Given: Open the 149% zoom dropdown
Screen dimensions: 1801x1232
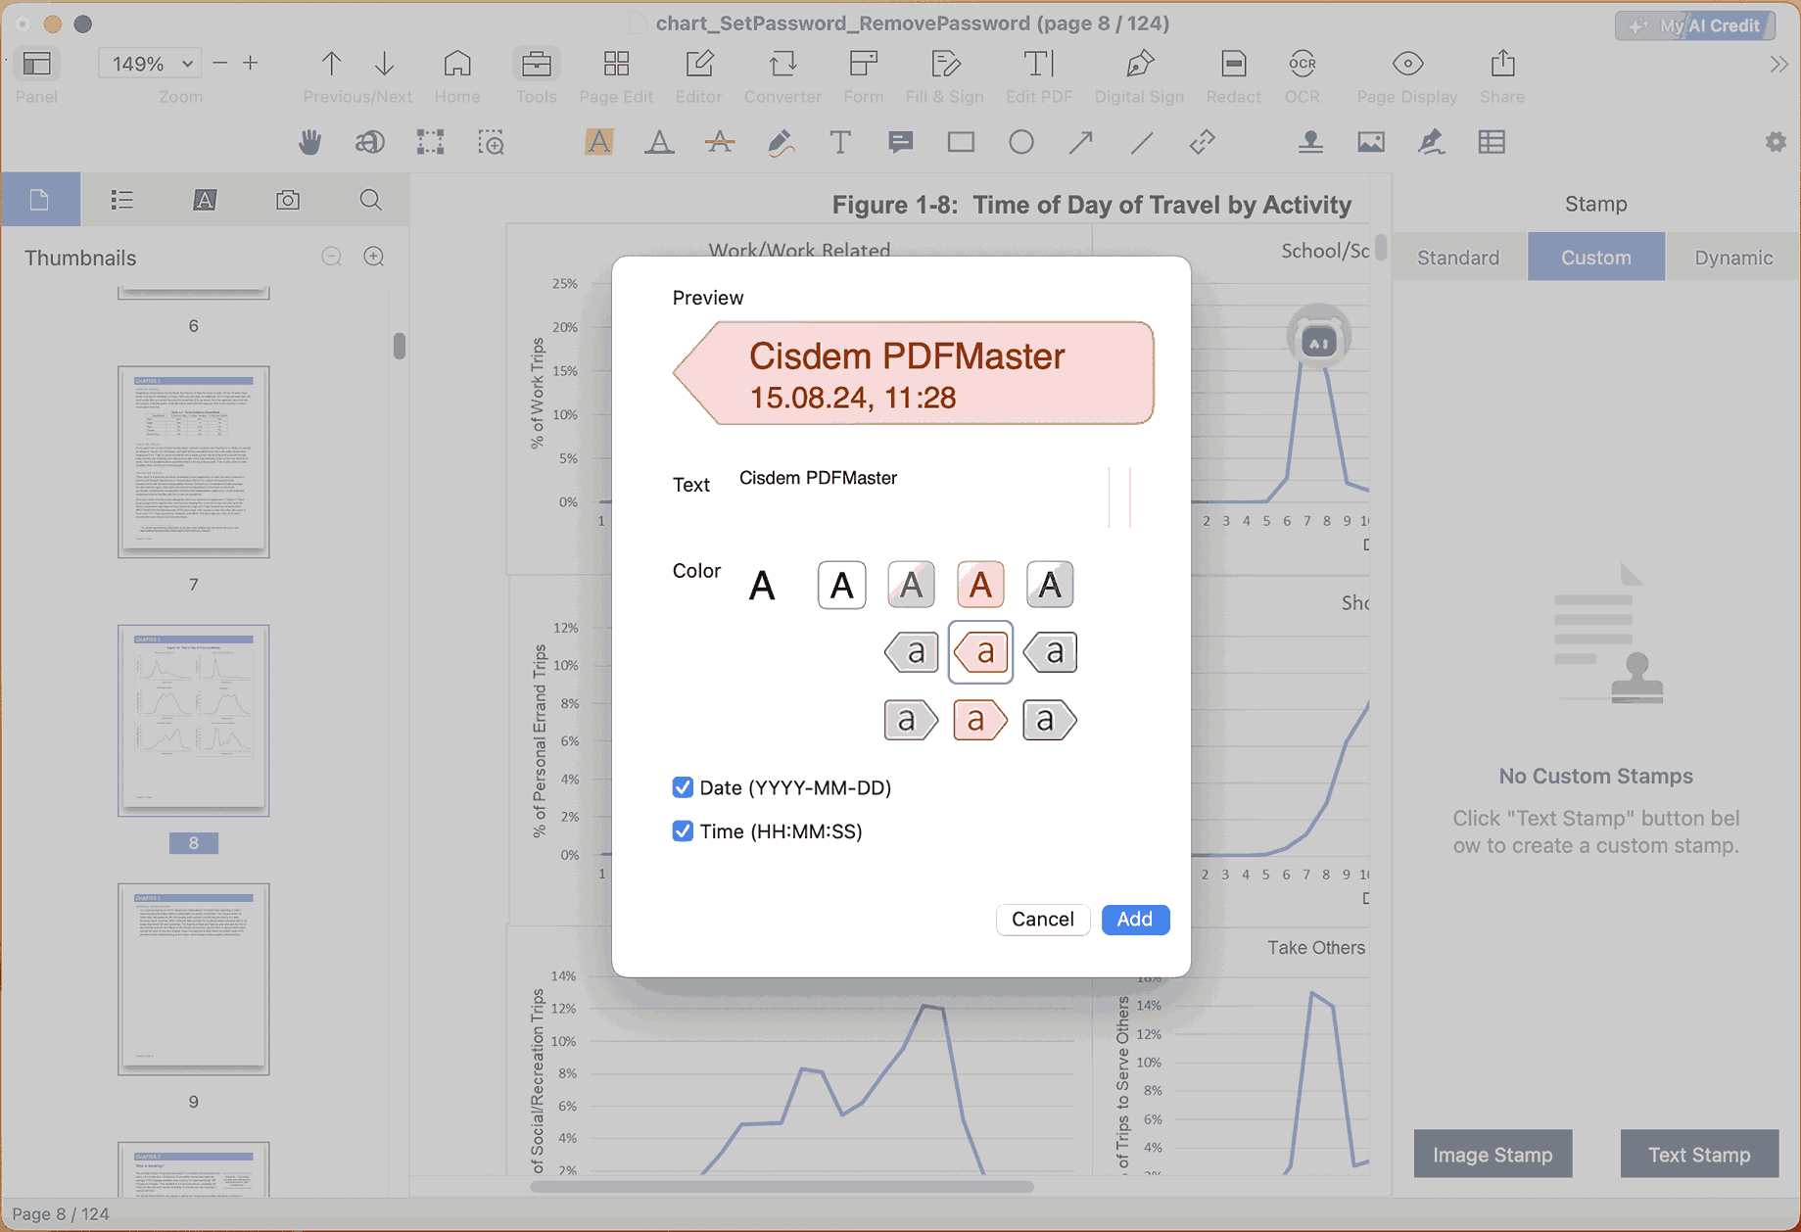Looking at the screenshot, I should tap(150, 64).
